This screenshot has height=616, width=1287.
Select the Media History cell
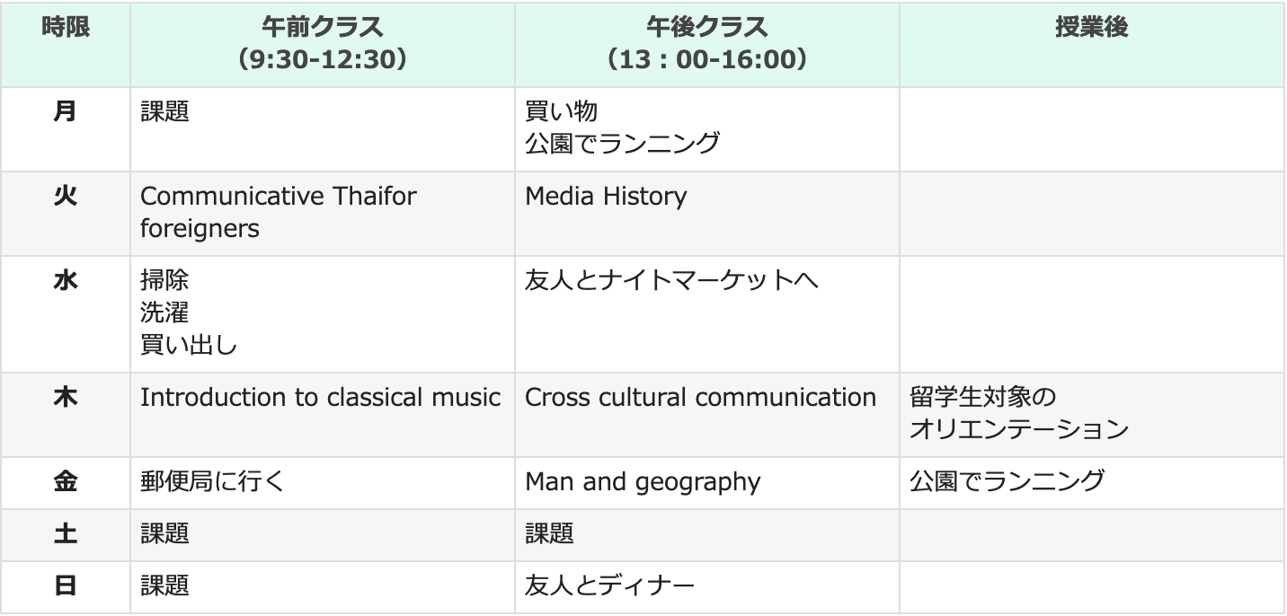point(707,213)
